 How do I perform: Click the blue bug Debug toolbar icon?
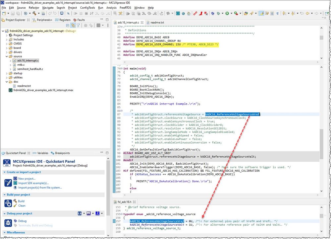point(213,13)
